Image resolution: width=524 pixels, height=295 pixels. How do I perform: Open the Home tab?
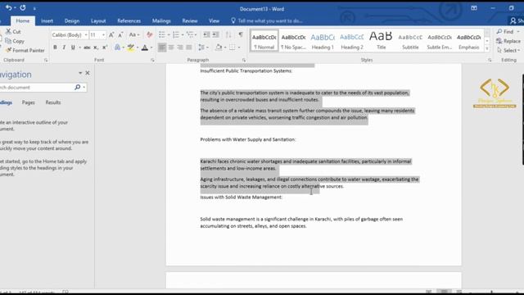[x=23, y=20]
